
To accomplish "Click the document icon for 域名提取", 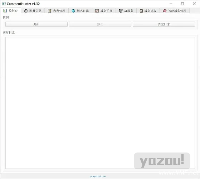I will pos(141,11).
